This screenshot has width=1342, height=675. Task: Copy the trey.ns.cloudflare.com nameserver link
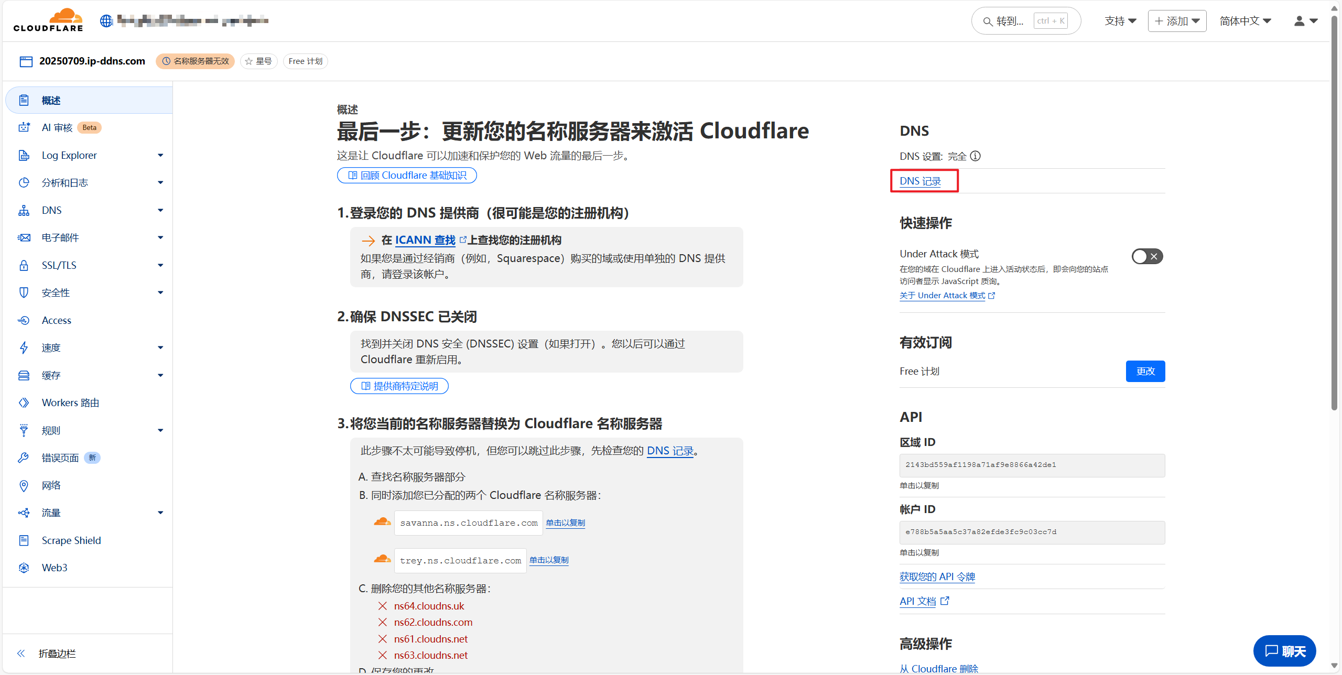pyautogui.click(x=549, y=560)
